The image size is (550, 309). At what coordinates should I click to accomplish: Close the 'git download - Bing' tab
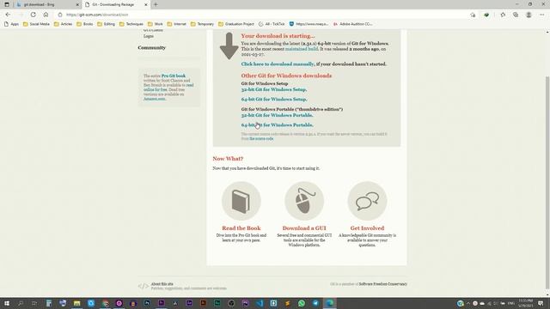coord(77,5)
